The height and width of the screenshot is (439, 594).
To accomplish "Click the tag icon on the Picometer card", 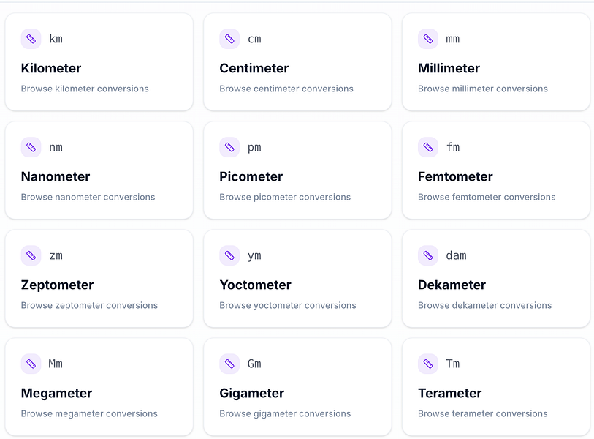I will coord(229,147).
